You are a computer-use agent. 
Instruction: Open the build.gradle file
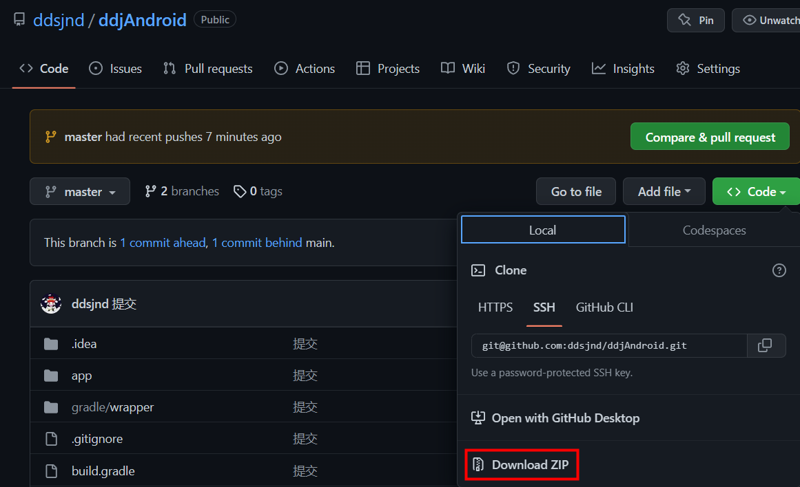coord(103,471)
